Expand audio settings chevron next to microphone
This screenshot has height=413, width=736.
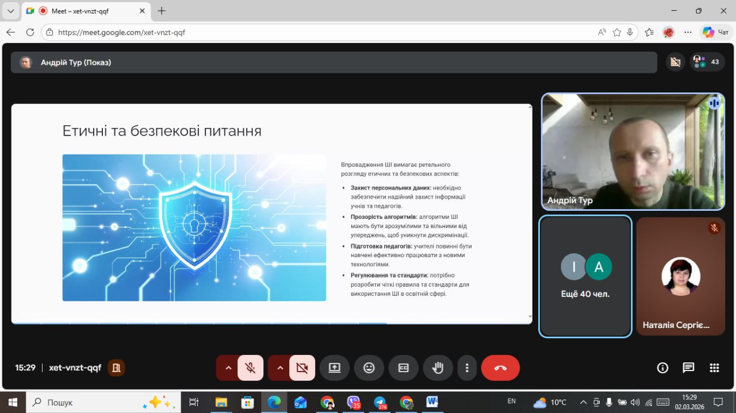(228, 368)
